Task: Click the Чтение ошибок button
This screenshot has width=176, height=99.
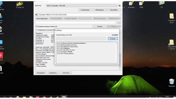Action: click(56, 18)
